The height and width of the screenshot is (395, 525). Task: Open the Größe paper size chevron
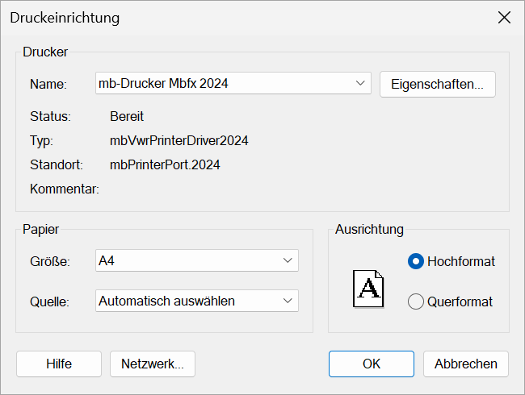point(288,260)
